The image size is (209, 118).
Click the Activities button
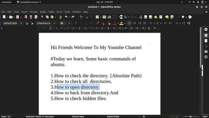point(7,2)
